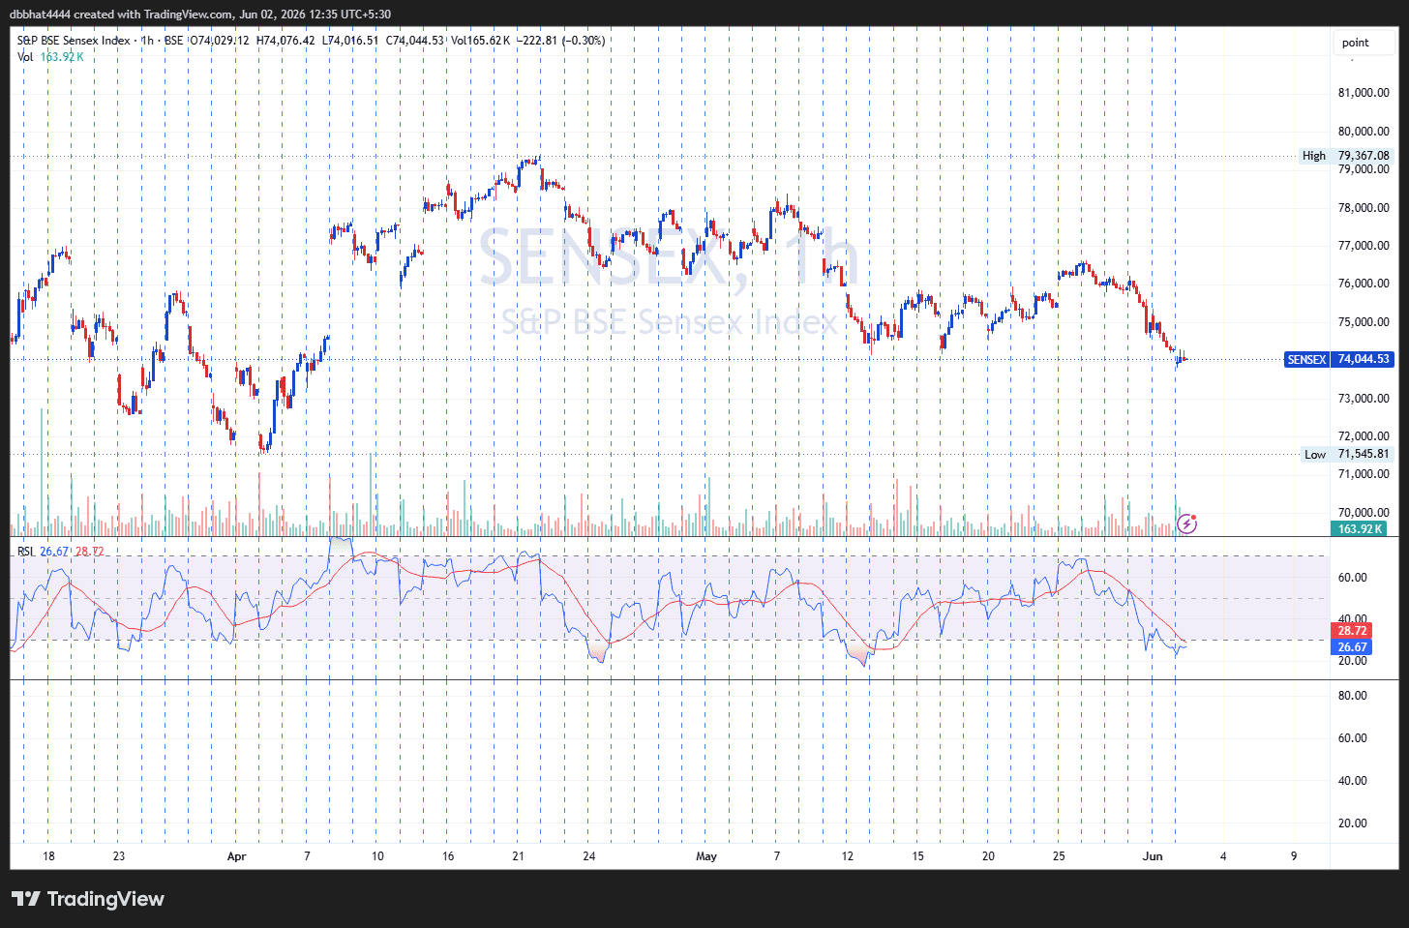Click the Low 71,545.81 price label

[1346, 455]
